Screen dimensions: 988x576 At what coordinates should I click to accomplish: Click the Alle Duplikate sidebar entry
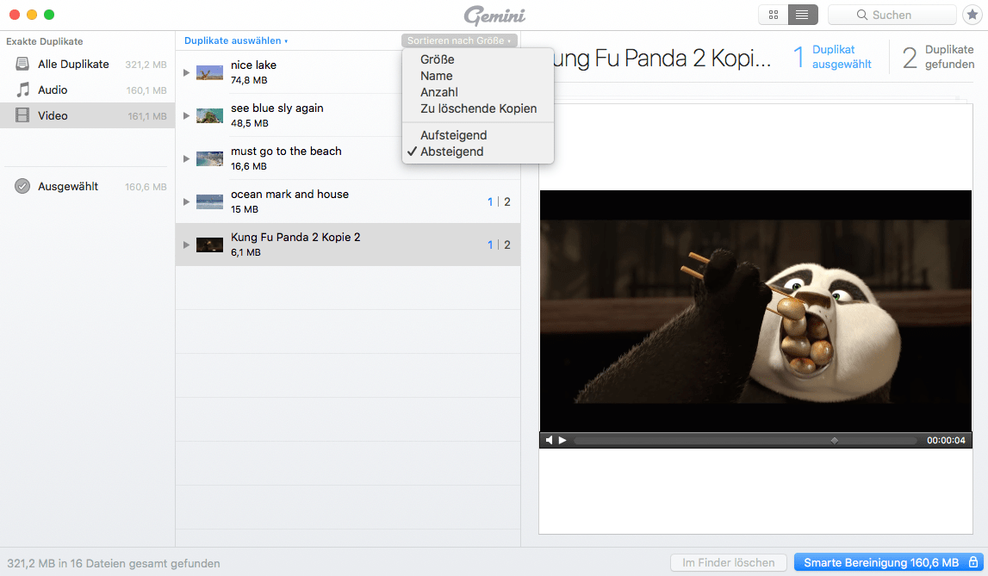[x=73, y=64]
